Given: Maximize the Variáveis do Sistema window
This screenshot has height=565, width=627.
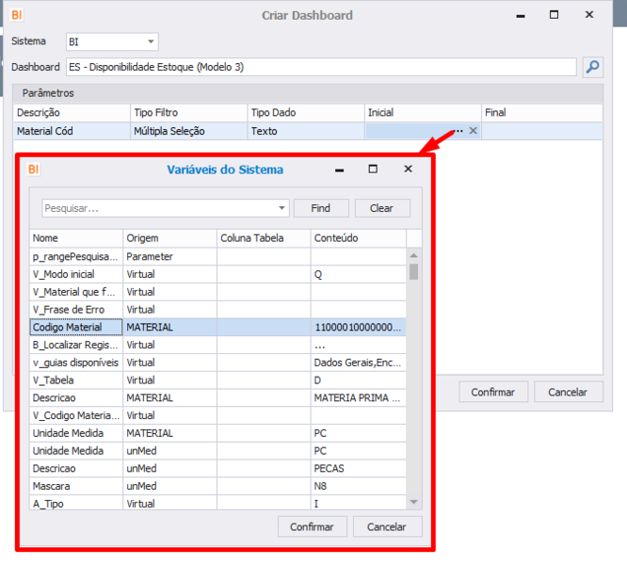Looking at the screenshot, I should point(373,169).
